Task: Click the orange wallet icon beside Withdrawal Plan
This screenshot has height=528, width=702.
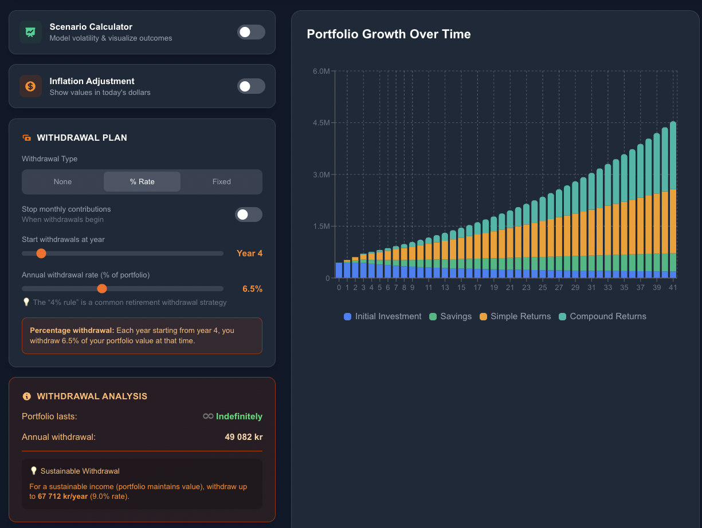Action: pos(27,137)
